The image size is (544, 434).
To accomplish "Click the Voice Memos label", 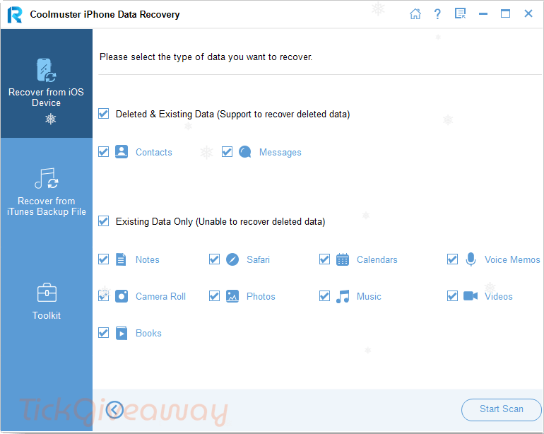I will pyautogui.click(x=512, y=259).
